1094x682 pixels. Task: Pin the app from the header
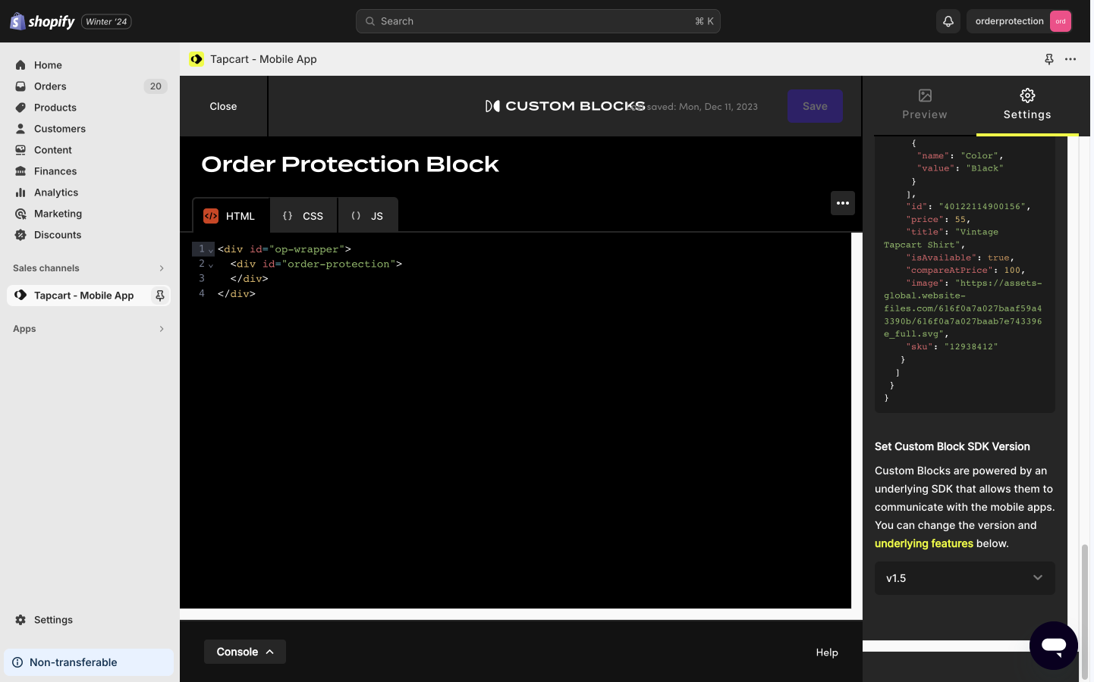1049,59
